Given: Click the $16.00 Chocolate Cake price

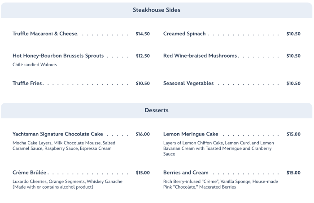Looking at the screenshot, I should click(x=143, y=134).
